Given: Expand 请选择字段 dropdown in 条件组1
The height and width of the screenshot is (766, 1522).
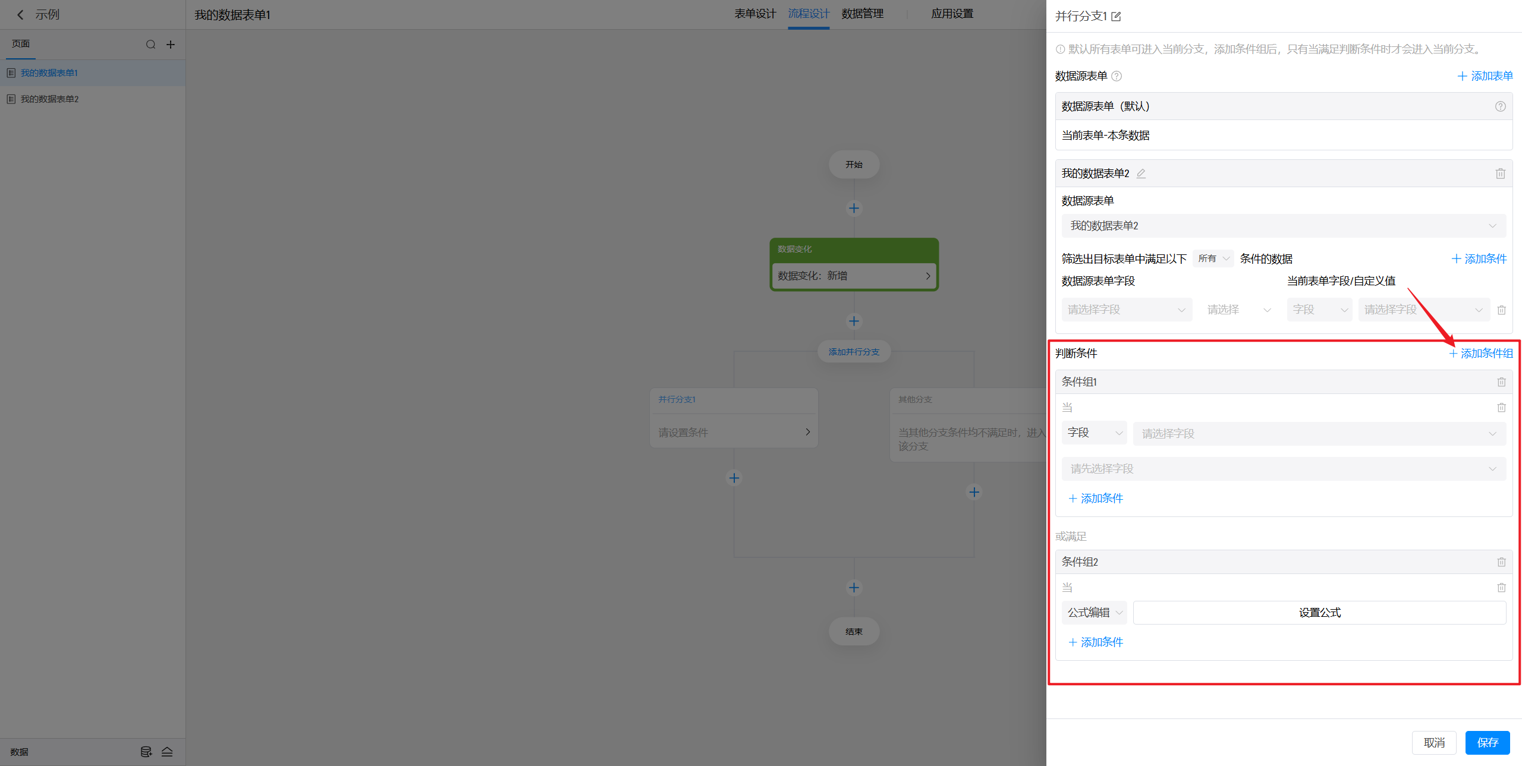Looking at the screenshot, I should (x=1319, y=434).
